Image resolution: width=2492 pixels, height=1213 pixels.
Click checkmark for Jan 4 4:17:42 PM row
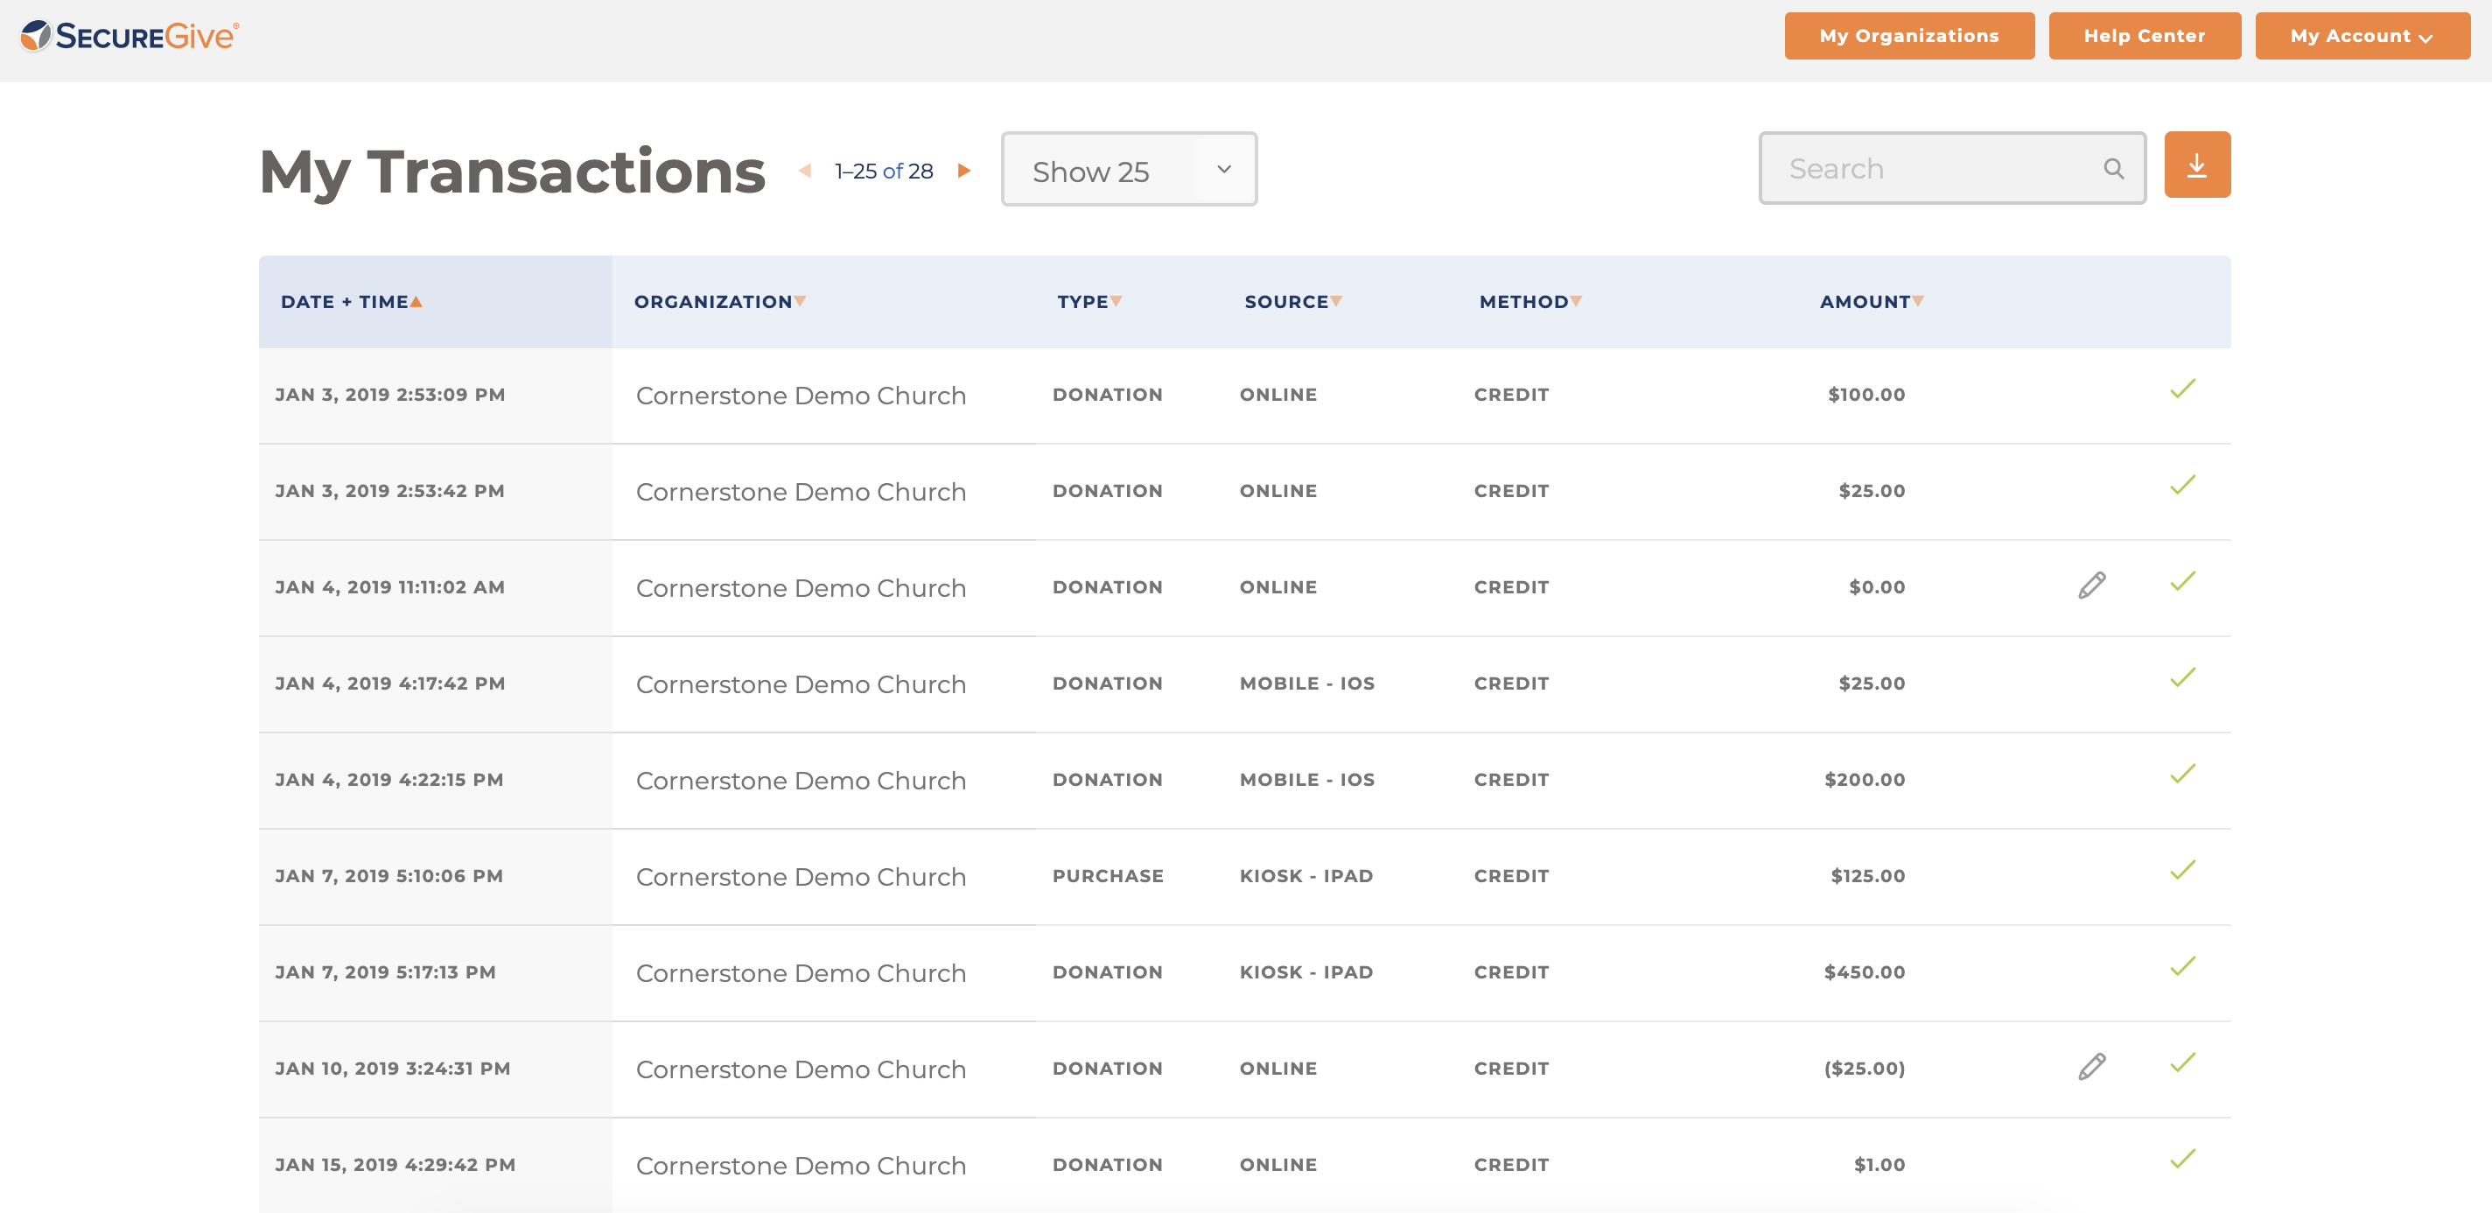[x=2182, y=678]
